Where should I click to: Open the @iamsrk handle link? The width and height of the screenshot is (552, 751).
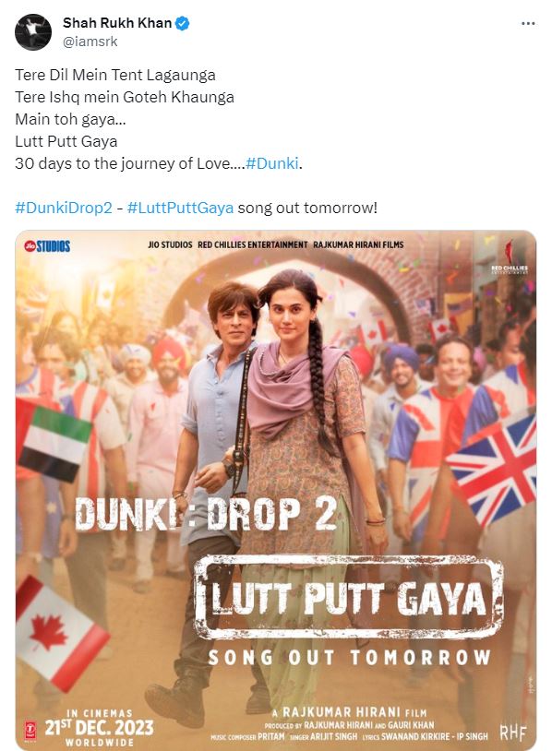[90, 42]
